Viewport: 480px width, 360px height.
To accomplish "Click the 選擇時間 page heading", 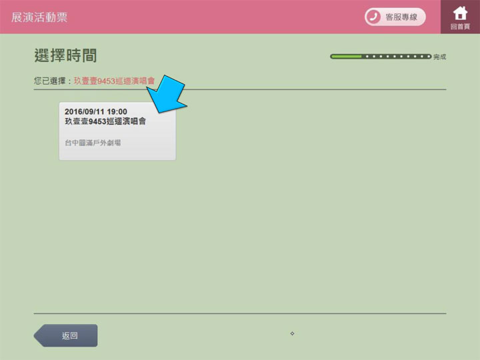I will 65,55.
